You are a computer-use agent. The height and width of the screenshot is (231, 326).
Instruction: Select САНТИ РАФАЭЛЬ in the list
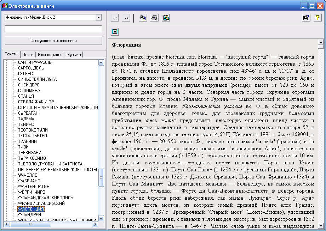coord(35,62)
